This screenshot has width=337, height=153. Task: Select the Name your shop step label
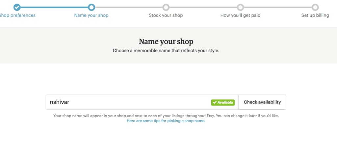click(x=91, y=15)
